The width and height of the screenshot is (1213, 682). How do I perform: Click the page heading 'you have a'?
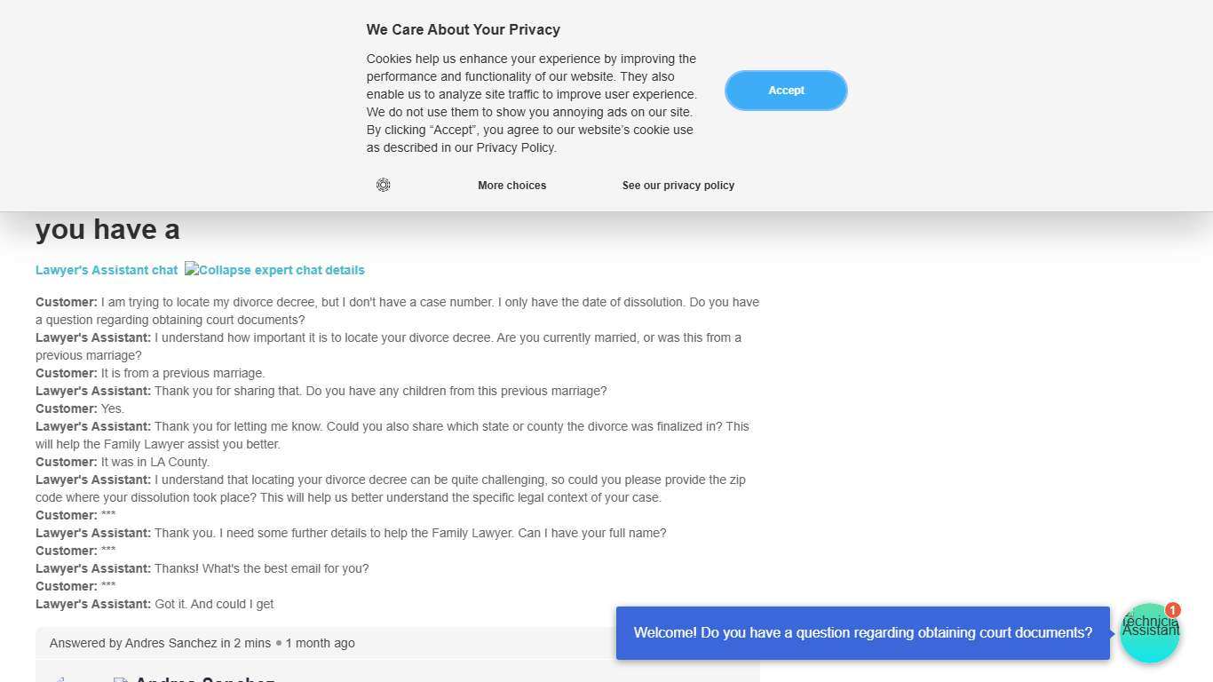click(107, 230)
